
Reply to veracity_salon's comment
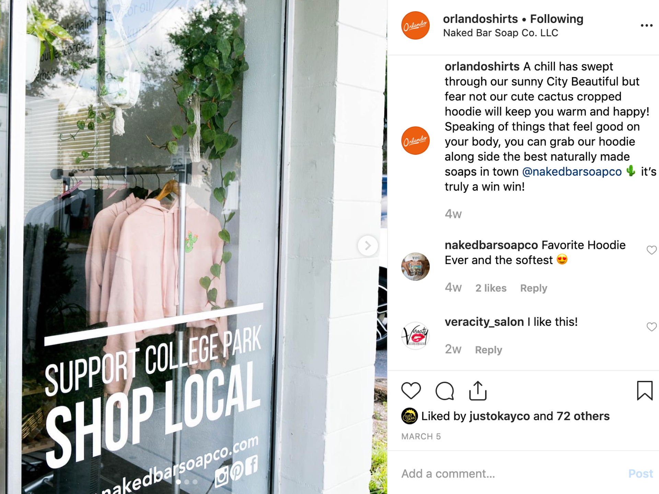488,350
